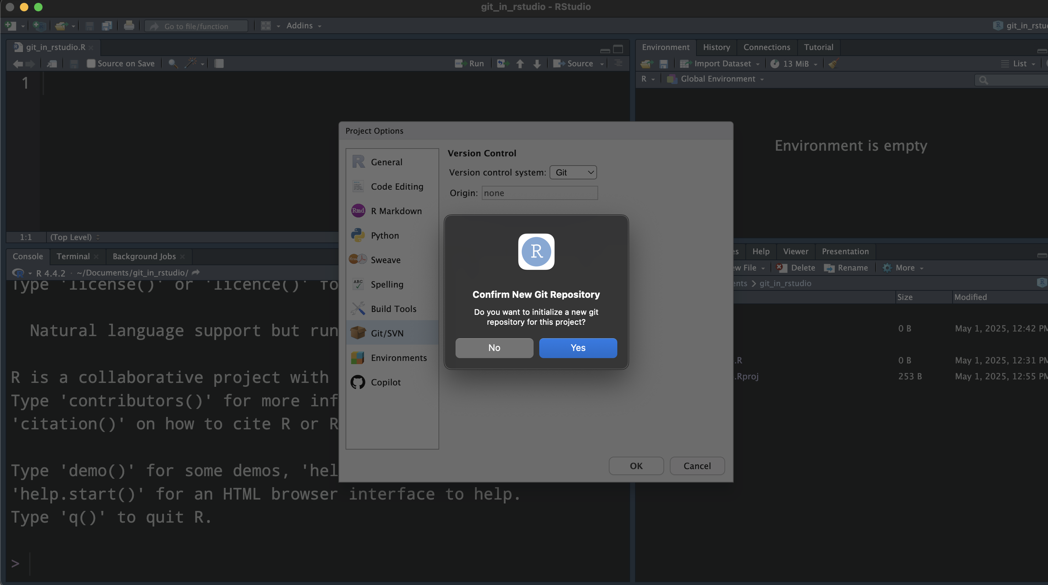Open Spelling options section

(386, 284)
